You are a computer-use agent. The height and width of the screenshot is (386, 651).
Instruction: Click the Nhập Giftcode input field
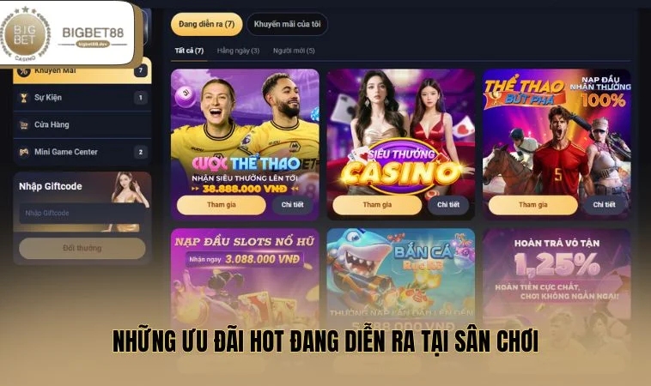tap(82, 213)
